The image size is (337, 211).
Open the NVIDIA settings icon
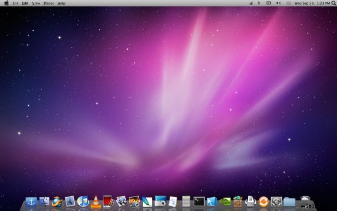(x=225, y=202)
